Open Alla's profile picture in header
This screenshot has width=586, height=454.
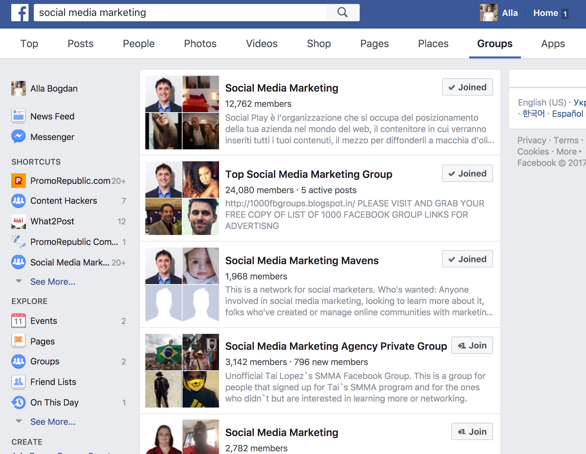488,13
